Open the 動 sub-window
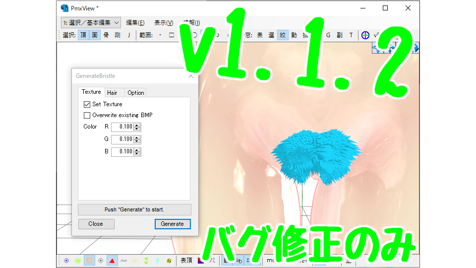This screenshot has height=268, width=476. click(x=294, y=35)
